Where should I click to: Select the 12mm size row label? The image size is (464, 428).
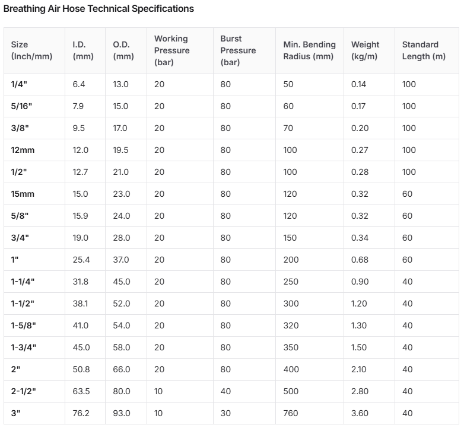pyautogui.click(x=34, y=150)
